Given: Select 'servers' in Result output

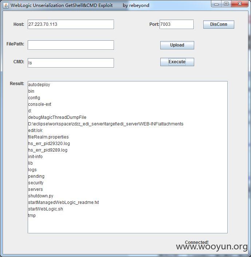Looking at the screenshot, I should [x=35, y=189].
